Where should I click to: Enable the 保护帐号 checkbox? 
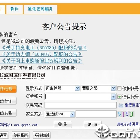click(x=119, y=89)
